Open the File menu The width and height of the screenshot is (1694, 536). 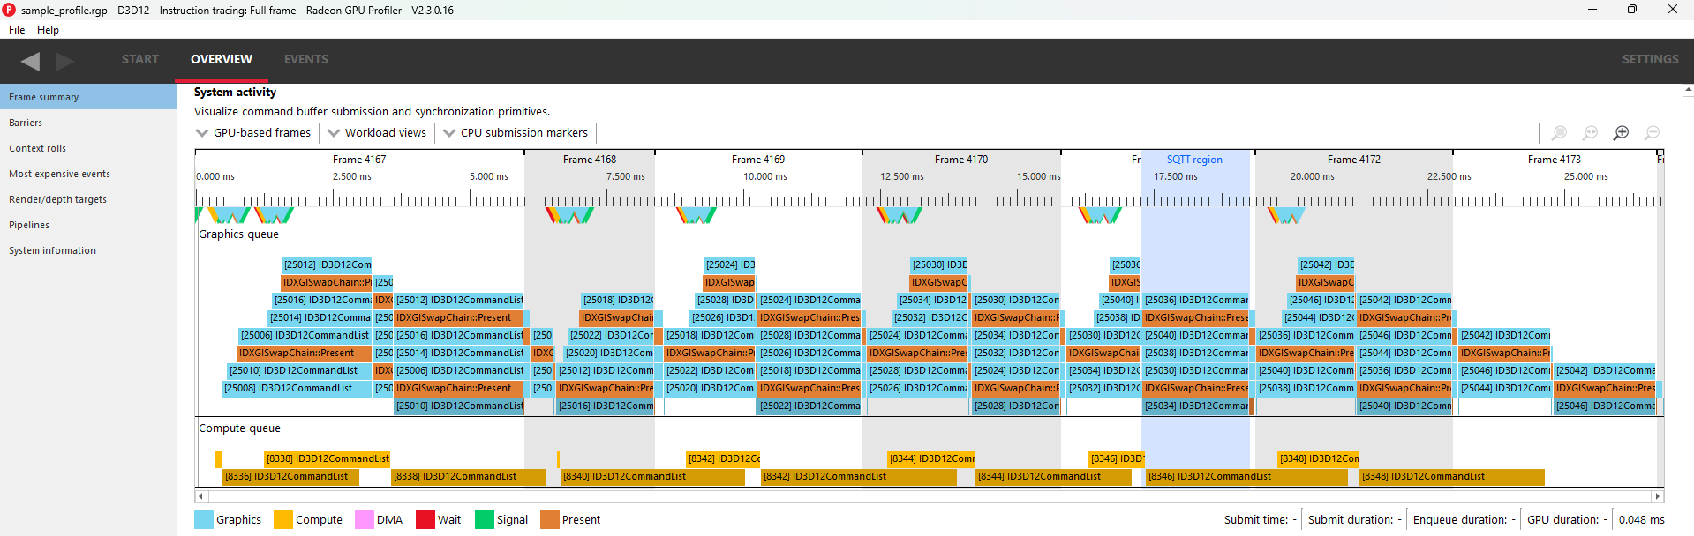tap(17, 30)
